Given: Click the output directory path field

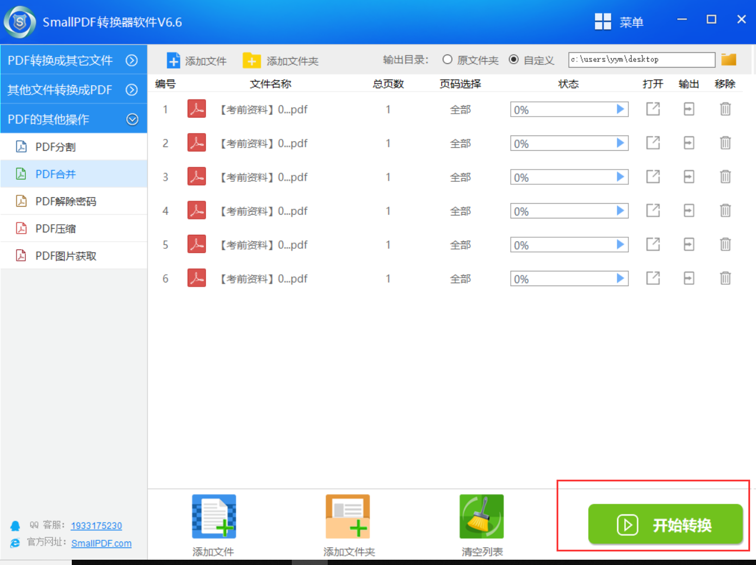Looking at the screenshot, I should pyautogui.click(x=641, y=59).
